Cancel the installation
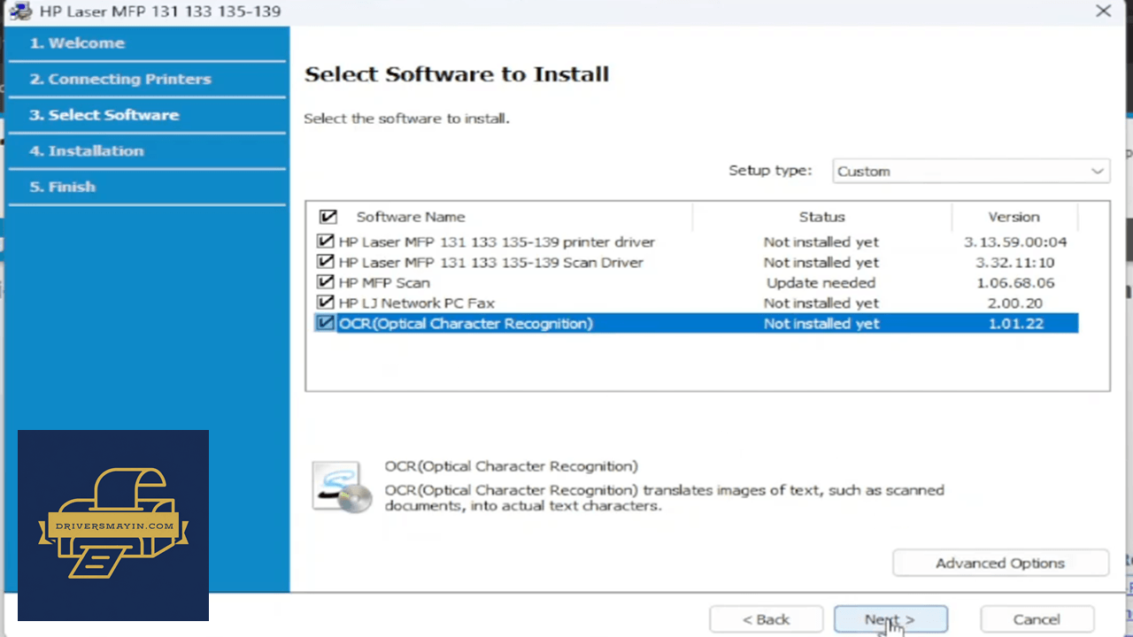 (x=1037, y=619)
